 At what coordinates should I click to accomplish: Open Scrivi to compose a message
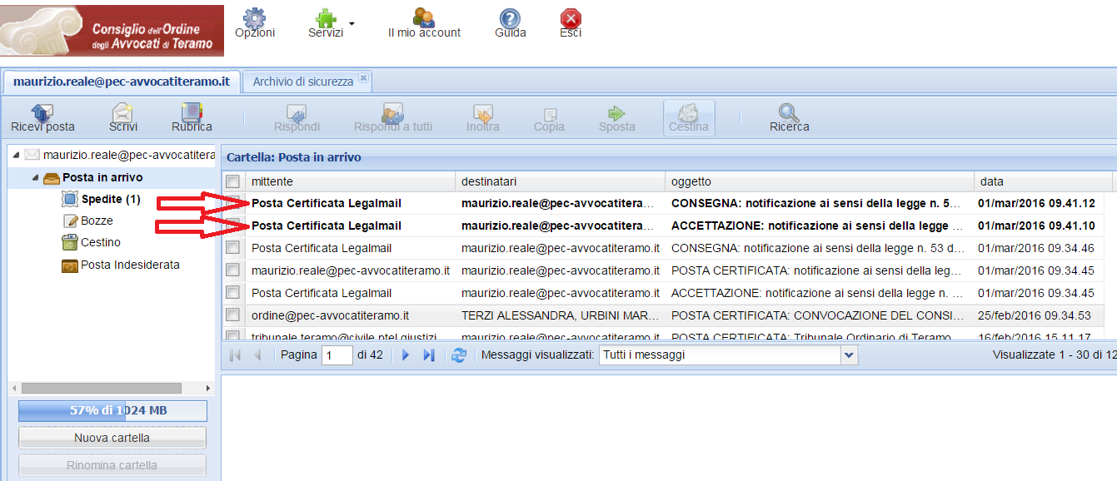123,112
